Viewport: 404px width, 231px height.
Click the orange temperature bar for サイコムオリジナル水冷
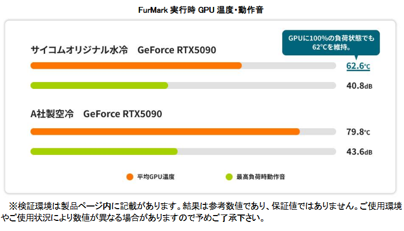click(136, 65)
